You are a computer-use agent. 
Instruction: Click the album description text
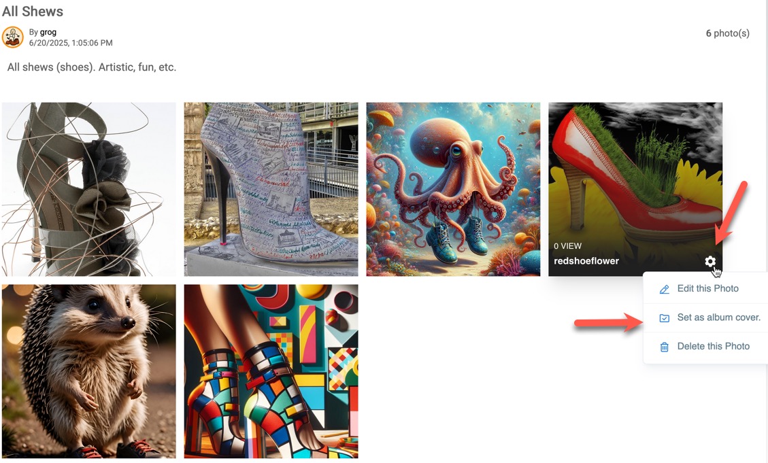pos(92,67)
